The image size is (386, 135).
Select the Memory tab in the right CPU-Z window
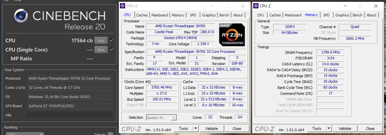(x=311, y=15)
